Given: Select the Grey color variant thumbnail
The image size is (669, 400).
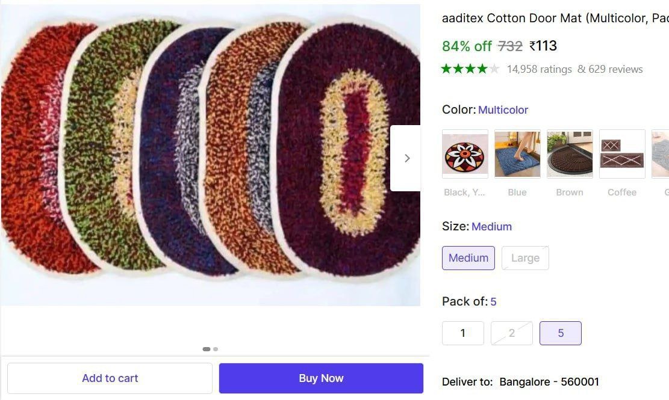Looking at the screenshot, I should point(661,153).
